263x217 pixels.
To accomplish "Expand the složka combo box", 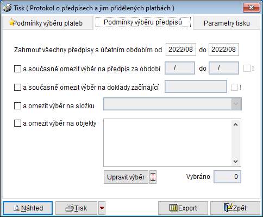I will tap(236, 104).
